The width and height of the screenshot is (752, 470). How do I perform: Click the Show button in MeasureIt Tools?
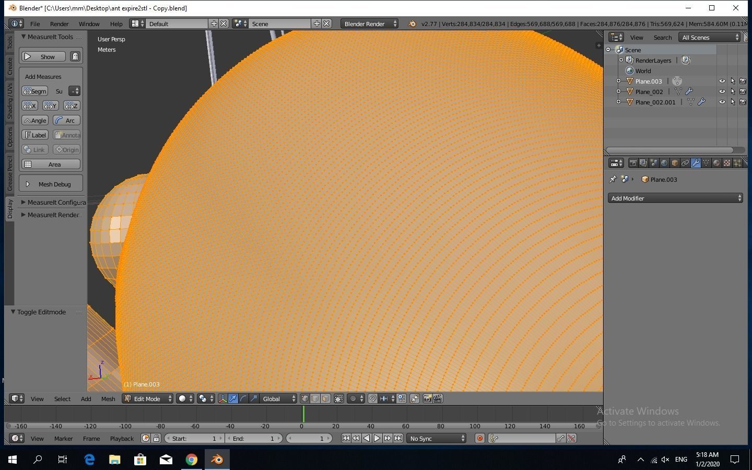point(44,56)
